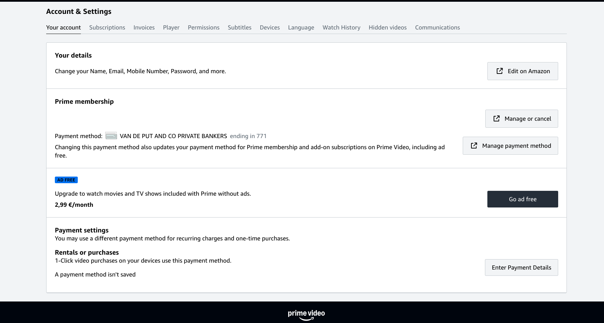Click the Prime Video logo in footer
The width and height of the screenshot is (604, 323).
pyautogui.click(x=306, y=315)
